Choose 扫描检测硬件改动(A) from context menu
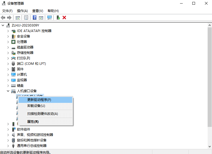Screen dimensions: 212x154 pos(45,114)
